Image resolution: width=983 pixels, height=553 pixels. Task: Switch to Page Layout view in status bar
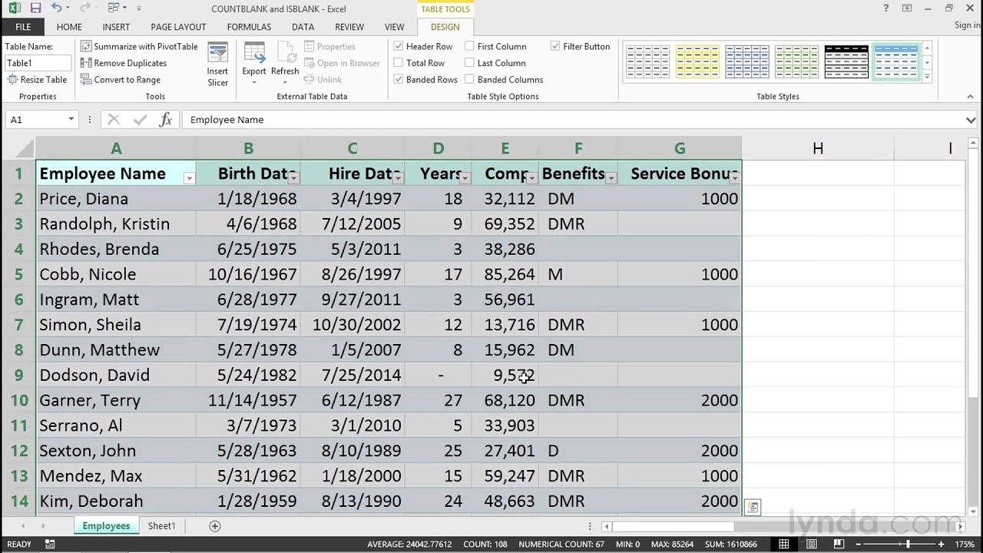coord(811,544)
